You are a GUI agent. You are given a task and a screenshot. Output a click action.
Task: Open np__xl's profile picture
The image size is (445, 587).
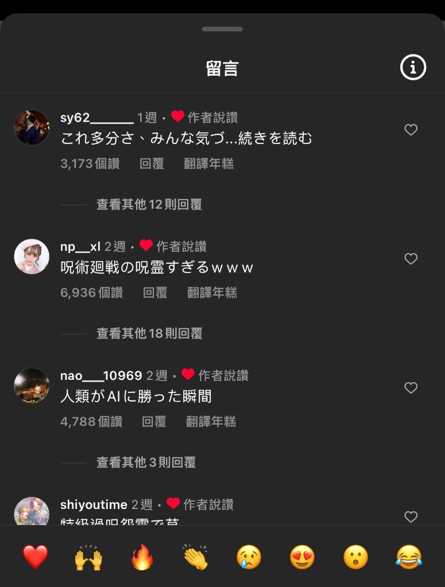pyautogui.click(x=32, y=256)
